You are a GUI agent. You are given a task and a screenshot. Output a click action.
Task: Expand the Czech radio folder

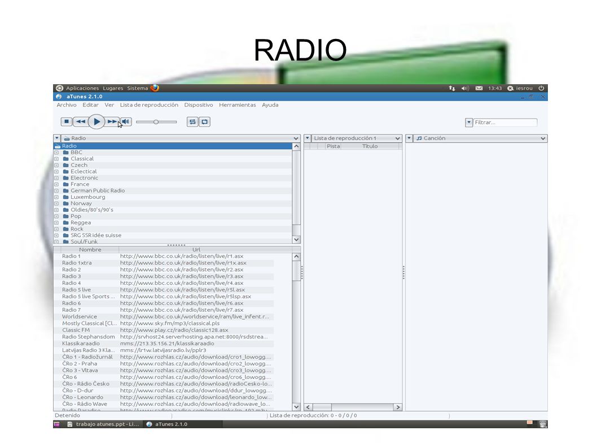click(x=56, y=166)
